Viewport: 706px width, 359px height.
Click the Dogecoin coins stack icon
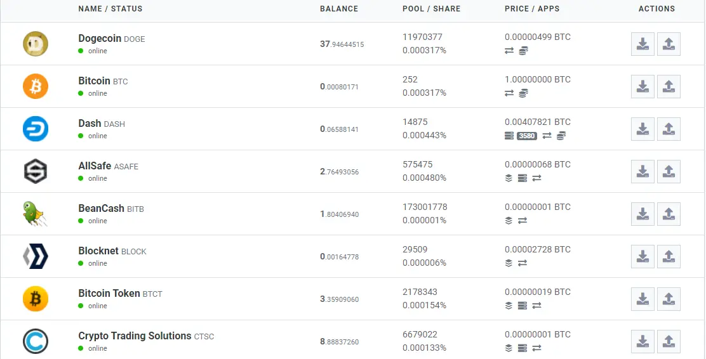pos(523,51)
